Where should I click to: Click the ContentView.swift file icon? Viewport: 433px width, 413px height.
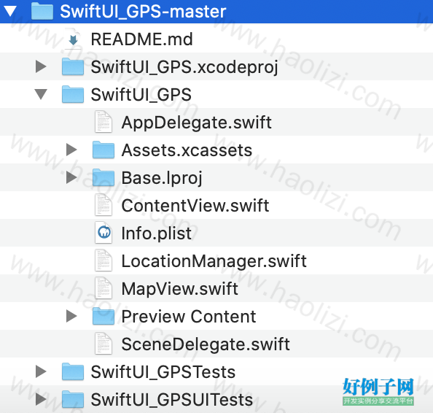[x=104, y=205]
